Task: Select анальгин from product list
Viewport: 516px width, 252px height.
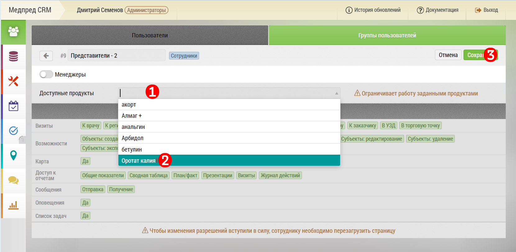Action: point(229,127)
